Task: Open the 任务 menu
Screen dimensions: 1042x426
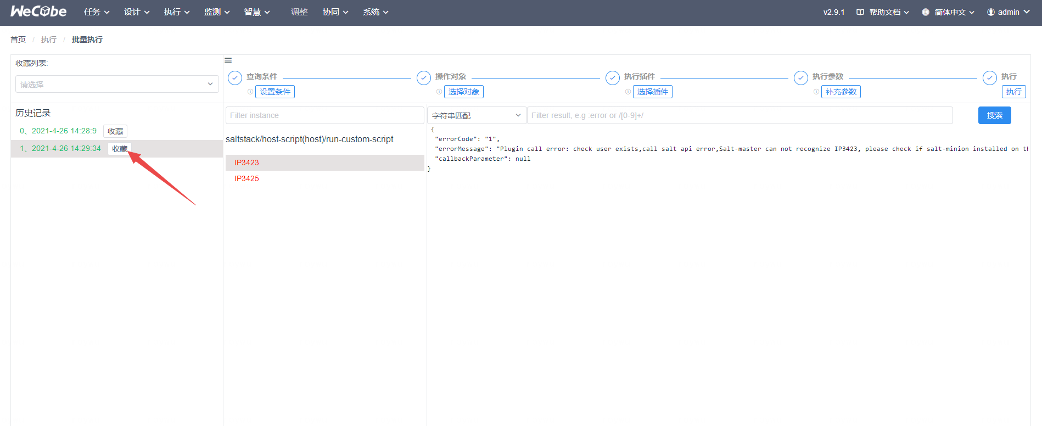Action: [x=97, y=12]
